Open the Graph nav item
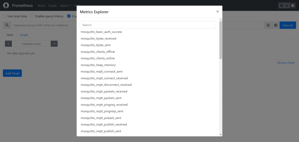Viewport: 299px width, 142px height. click(x=53, y=6)
